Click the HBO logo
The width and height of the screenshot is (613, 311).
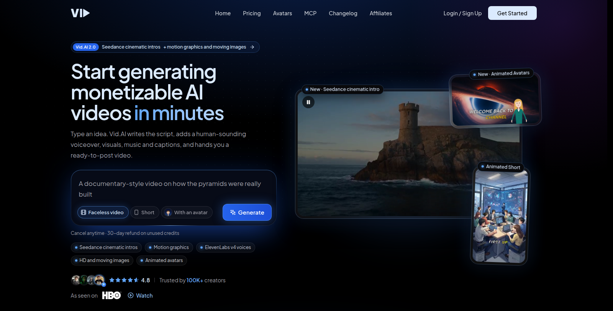click(111, 295)
